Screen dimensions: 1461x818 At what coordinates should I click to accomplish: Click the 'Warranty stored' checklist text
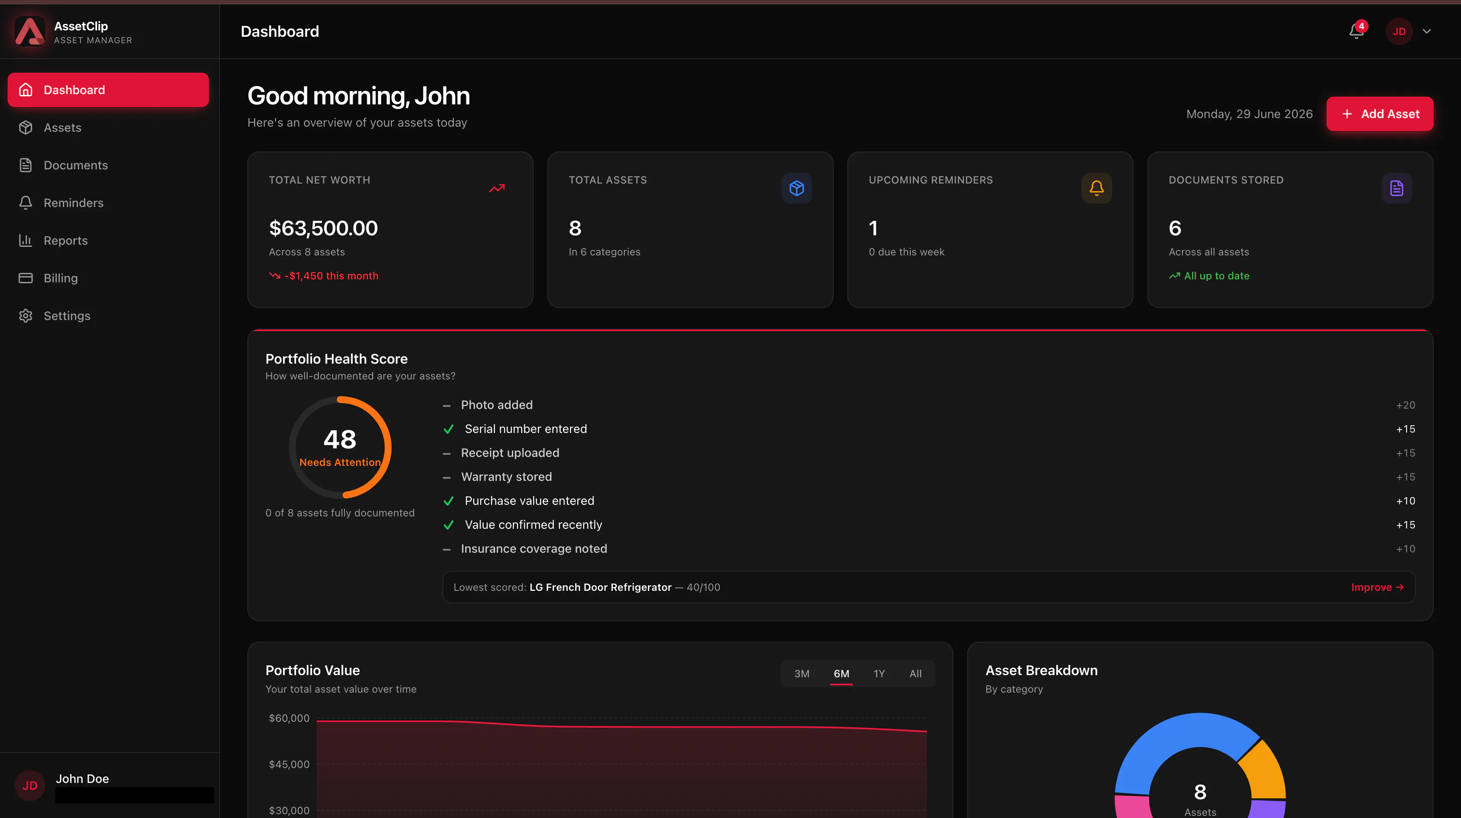click(507, 477)
